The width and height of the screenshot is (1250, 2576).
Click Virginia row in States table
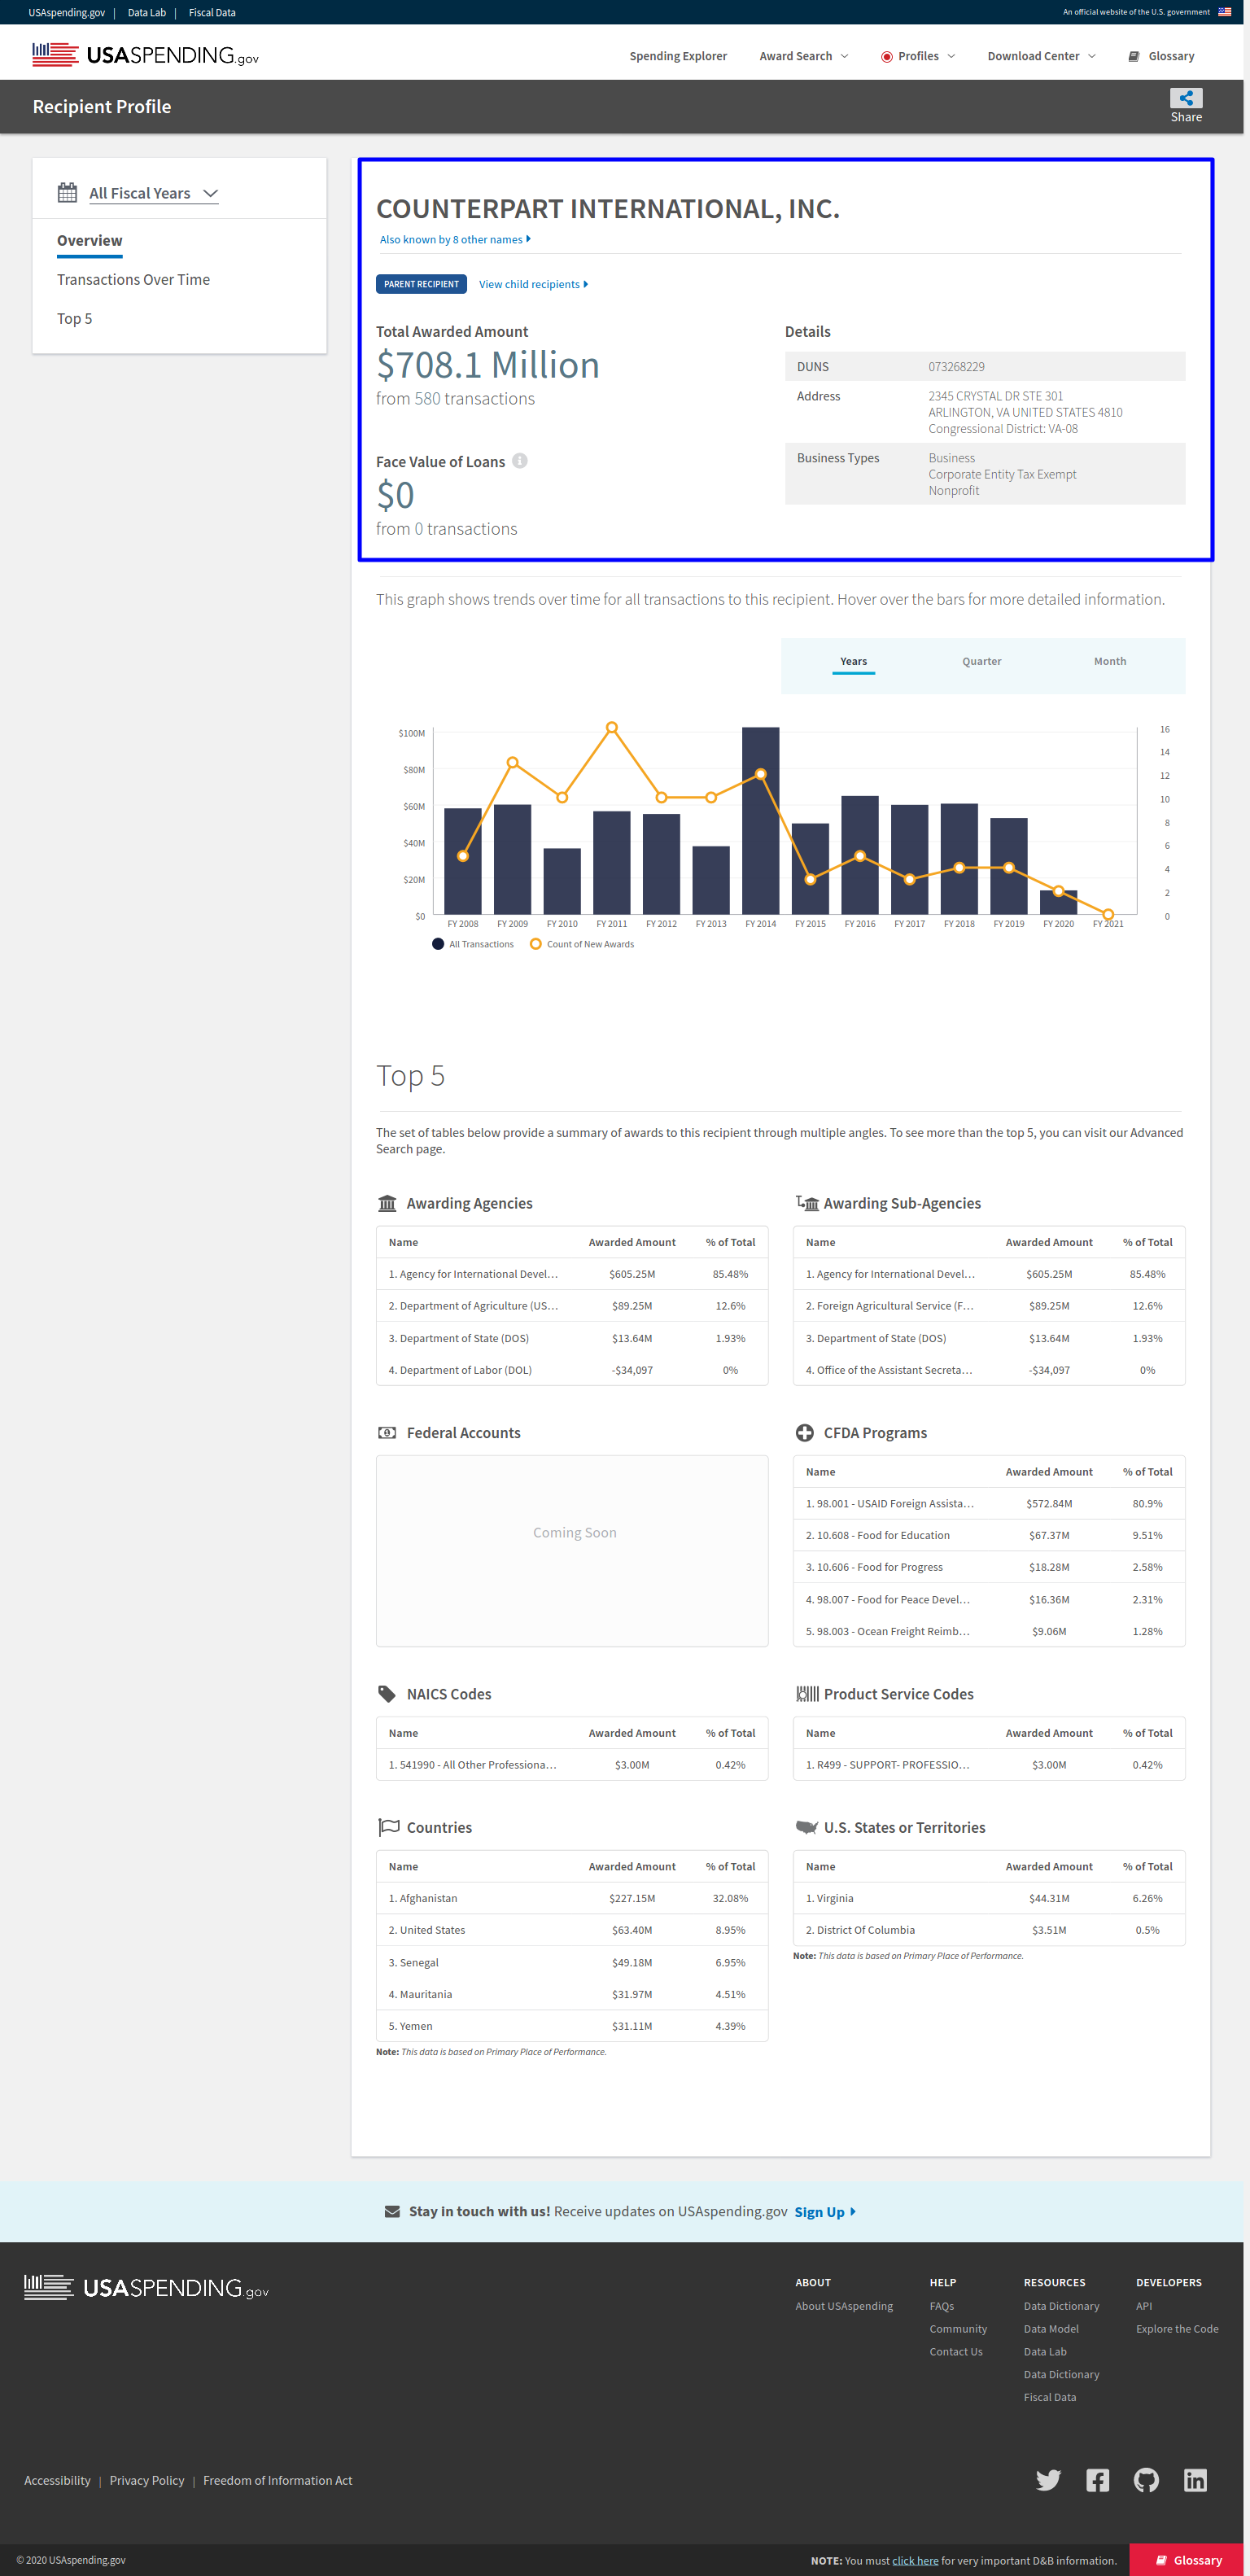[989, 1898]
